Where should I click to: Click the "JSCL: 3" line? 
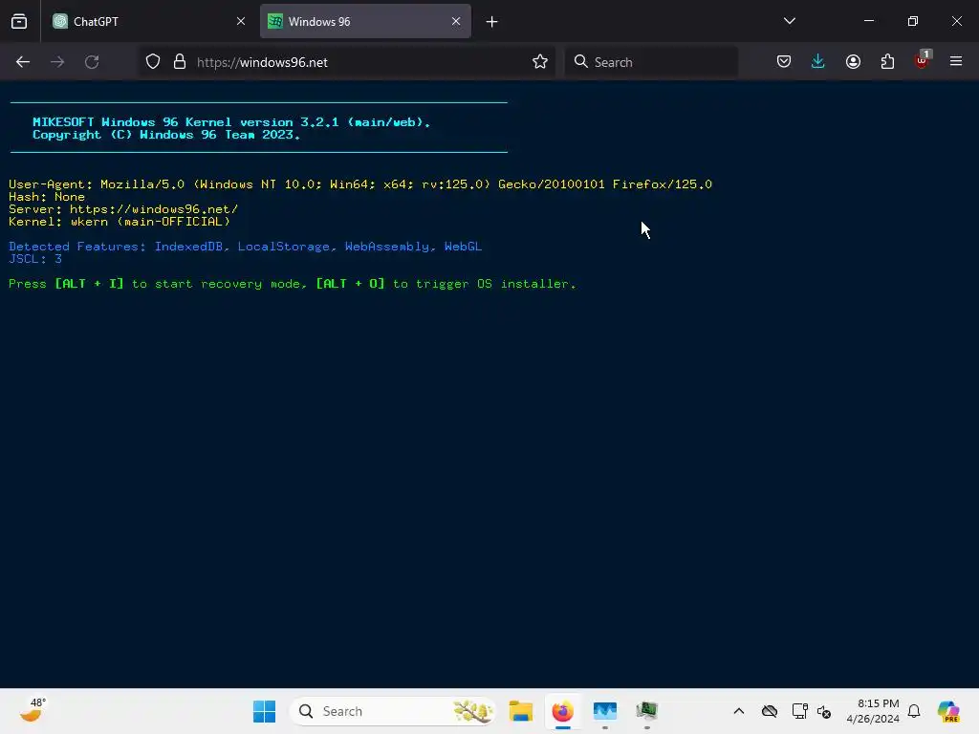coord(35,258)
